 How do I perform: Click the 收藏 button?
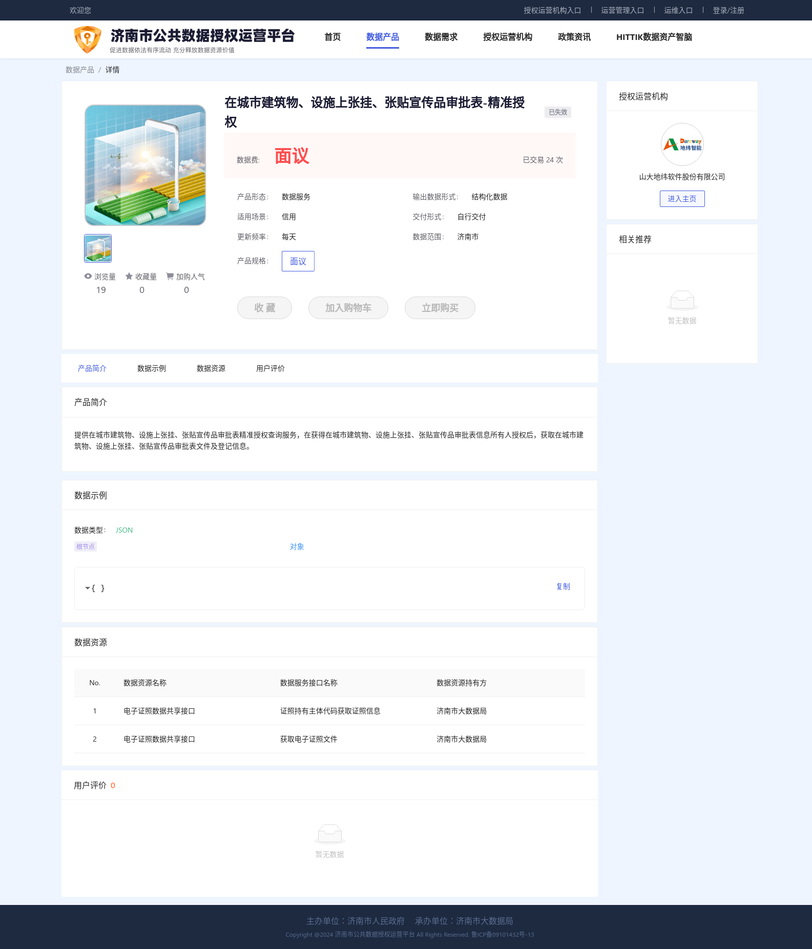pyautogui.click(x=264, y=308)
